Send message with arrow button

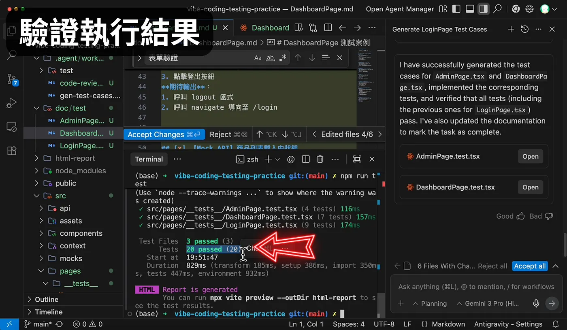pyautogui.click(x=551, y=303)
